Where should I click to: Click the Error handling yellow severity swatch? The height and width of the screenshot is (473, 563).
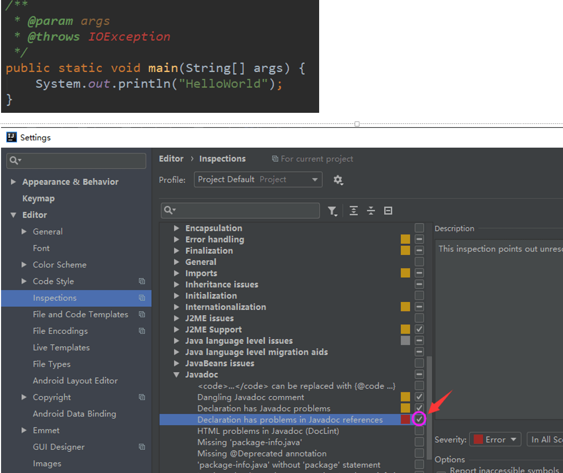(406, 239)
